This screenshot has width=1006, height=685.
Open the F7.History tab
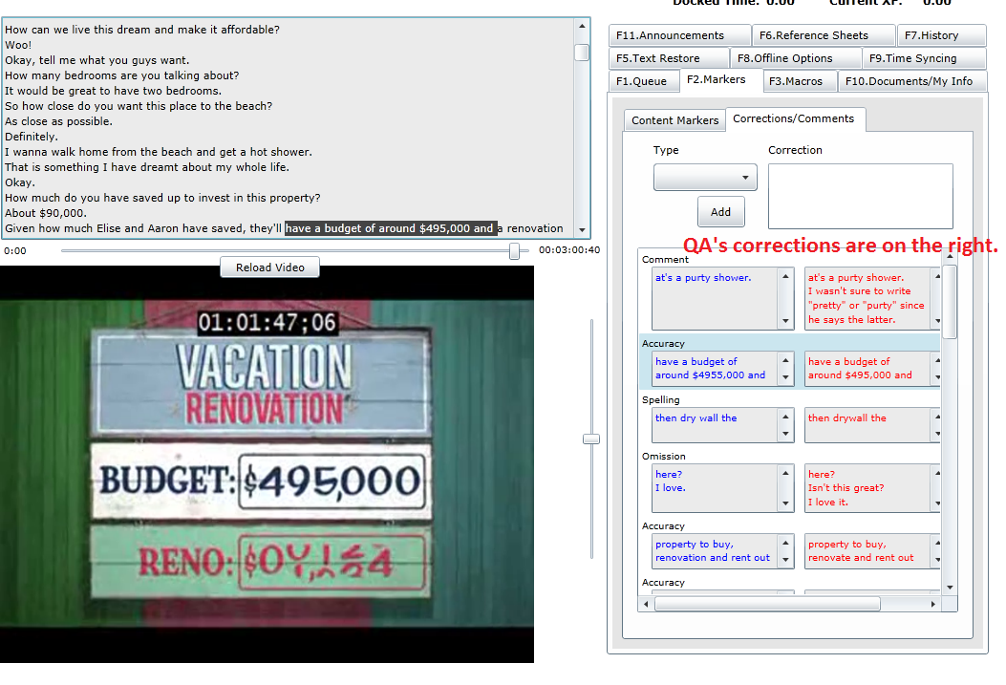[940, 35]
